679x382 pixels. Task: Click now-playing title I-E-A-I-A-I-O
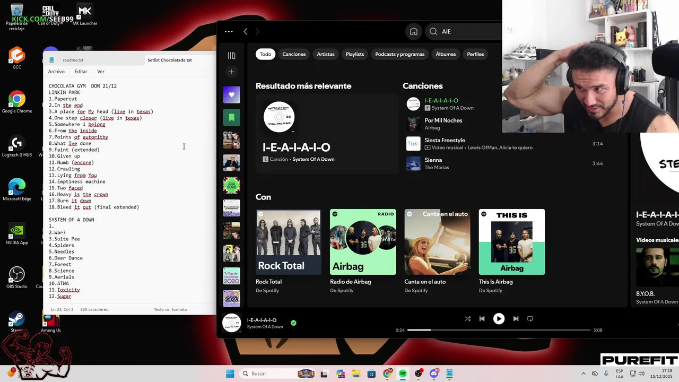(262, 320)
